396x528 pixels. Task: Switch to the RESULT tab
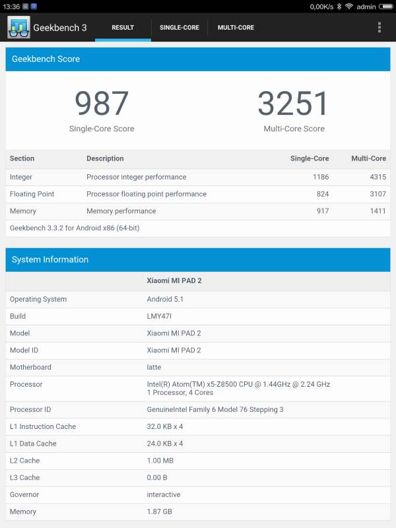click(123, 28)
